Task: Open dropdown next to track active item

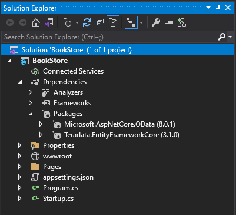Action: point(141,23)
